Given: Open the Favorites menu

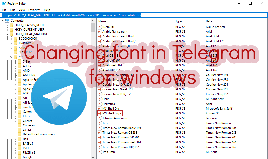Looking at the screenshot, I should click(34, 10).
